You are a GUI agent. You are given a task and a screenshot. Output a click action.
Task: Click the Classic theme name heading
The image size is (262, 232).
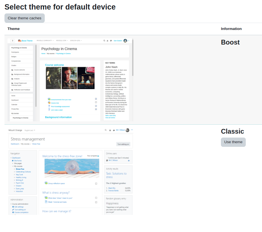point(232,131)
